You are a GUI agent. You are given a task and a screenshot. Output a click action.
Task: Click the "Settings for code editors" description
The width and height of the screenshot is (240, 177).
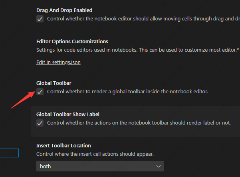click(x=136, y=50)
